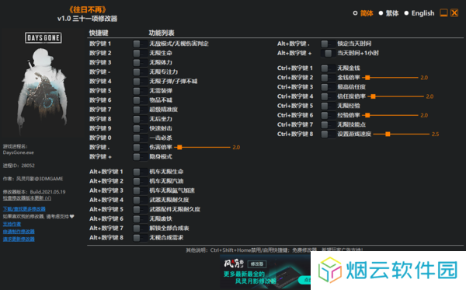466x290 pixels.
Task: Click the 伤害倍率 damage multiplier slider
Action: click(203, 147)
